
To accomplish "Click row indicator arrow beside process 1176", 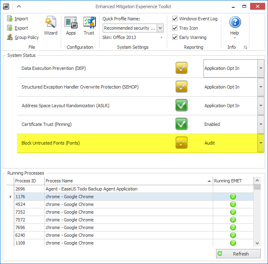I will 11,197.
